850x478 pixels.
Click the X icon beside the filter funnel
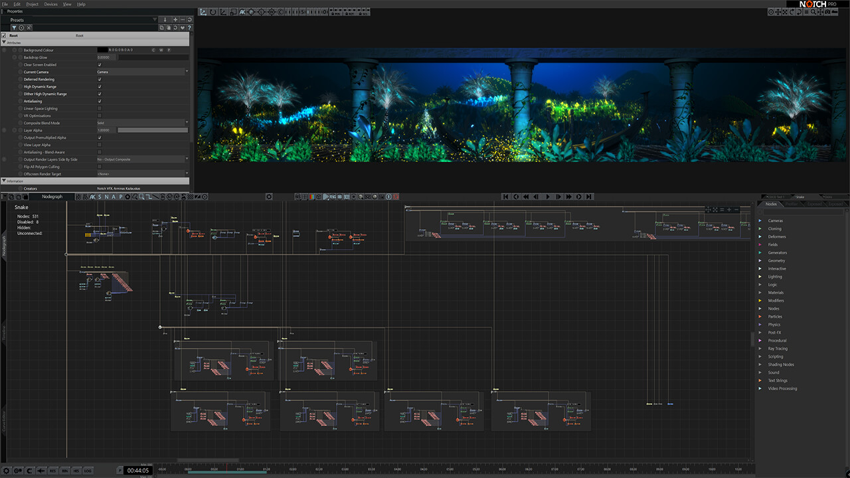[x=29, y=28]
